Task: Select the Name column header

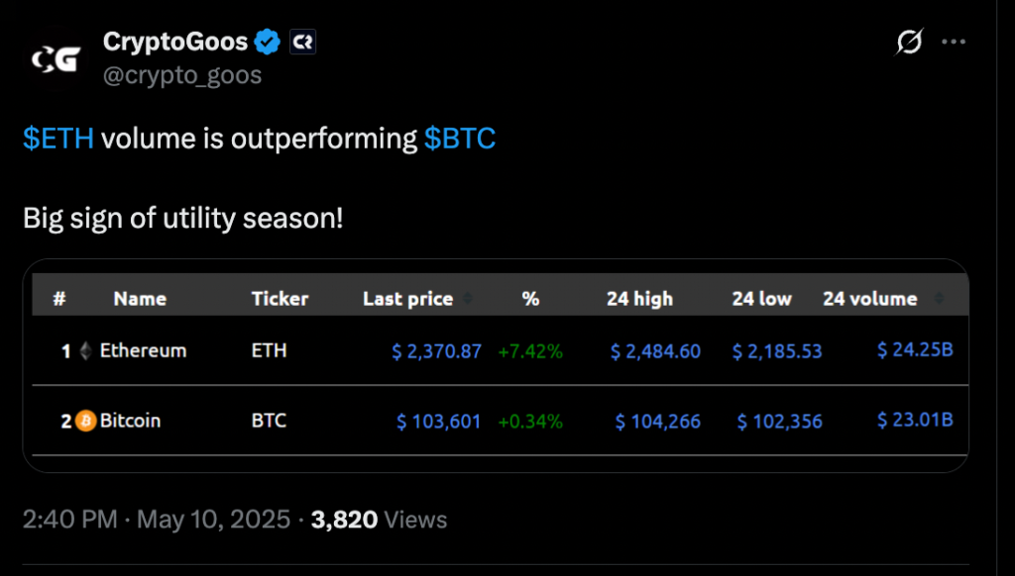Action: click(x=140, y=298)
